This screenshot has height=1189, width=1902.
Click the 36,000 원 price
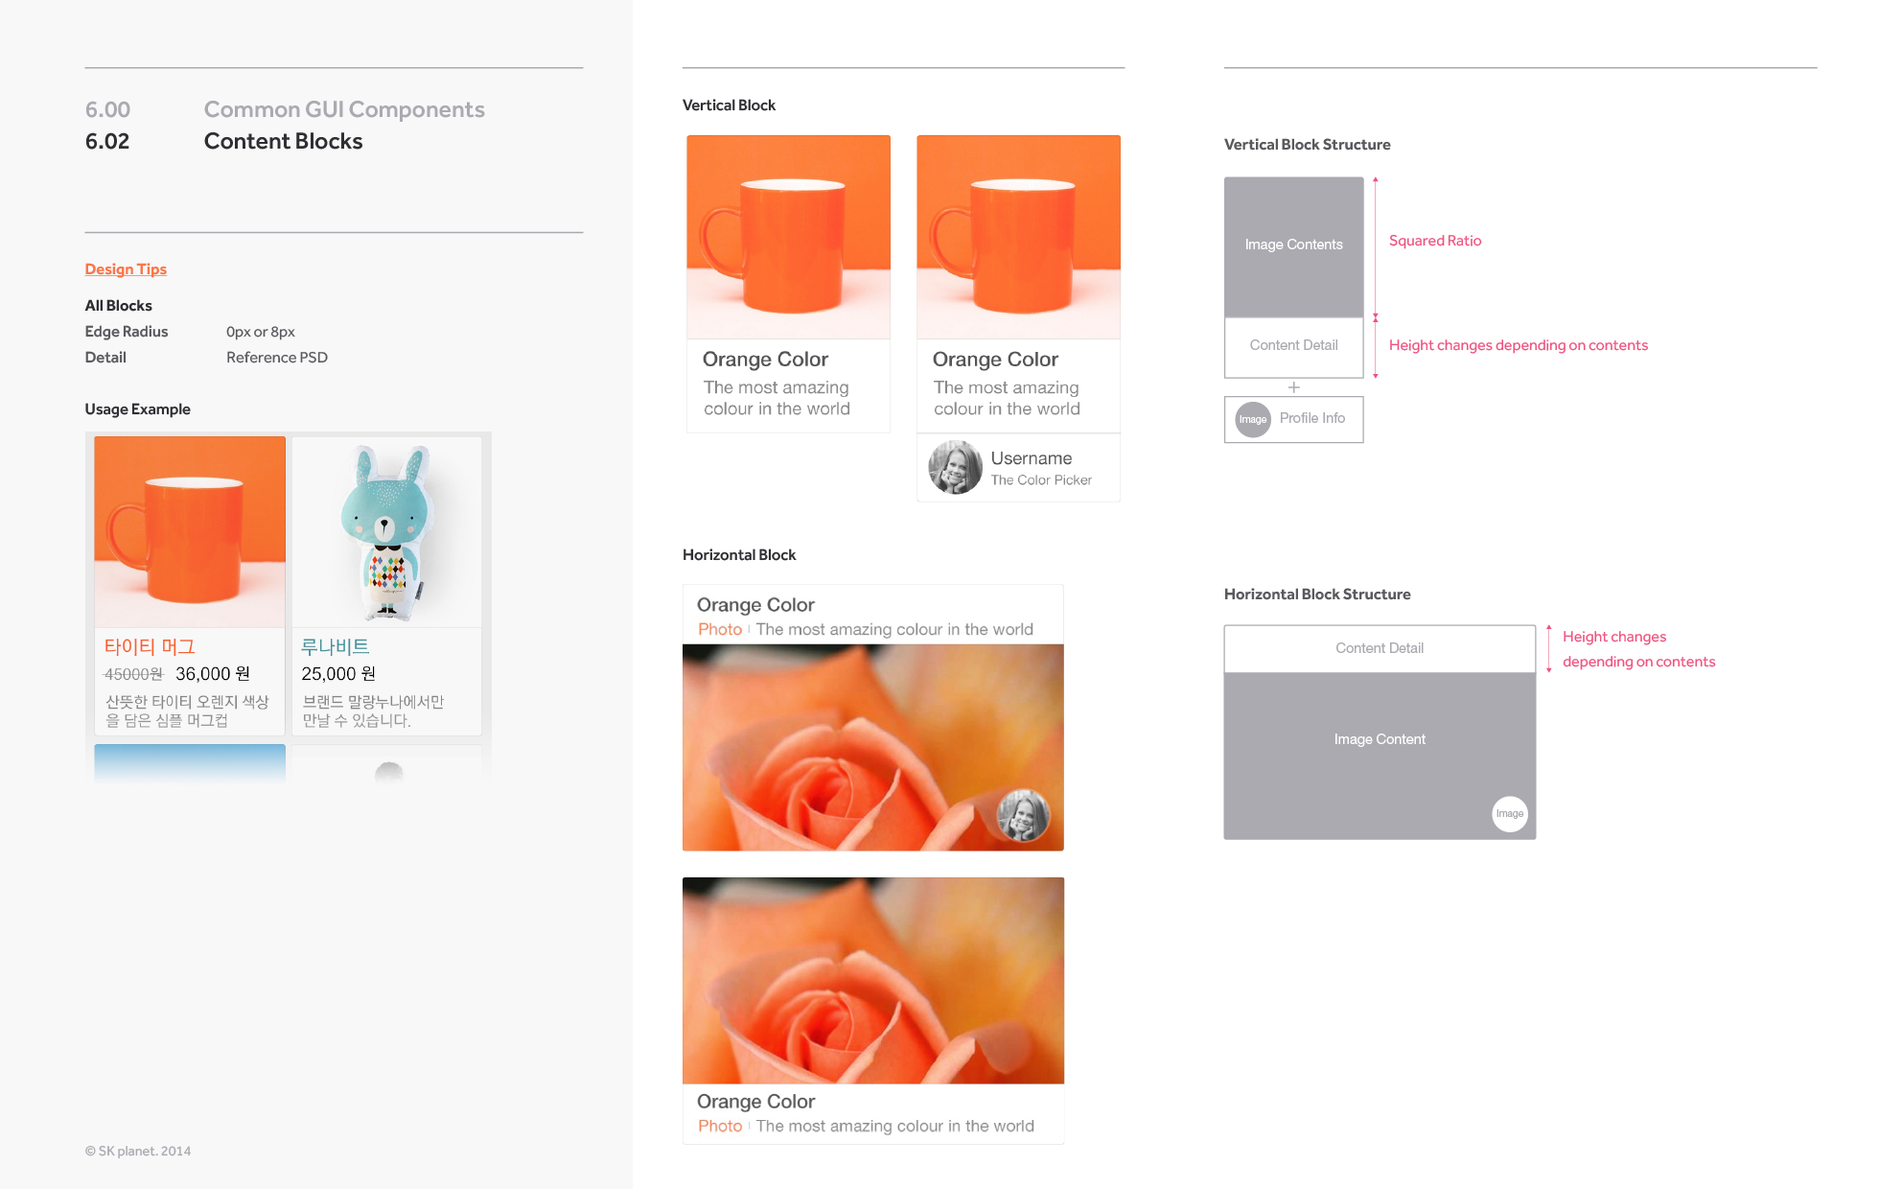coord(213,674)
